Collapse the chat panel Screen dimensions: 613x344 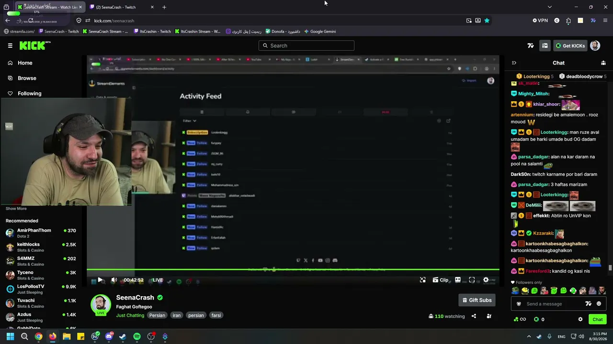click(x=514, y=63)
